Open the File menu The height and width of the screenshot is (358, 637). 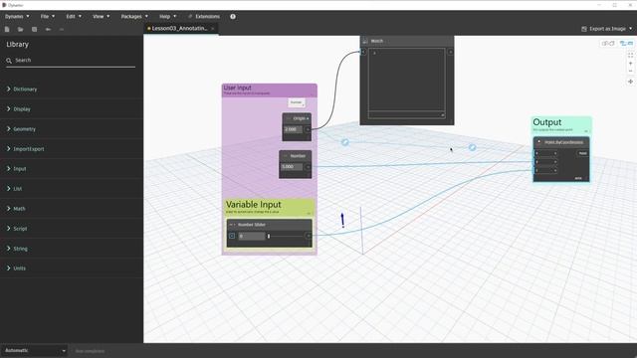pos(48,17)
